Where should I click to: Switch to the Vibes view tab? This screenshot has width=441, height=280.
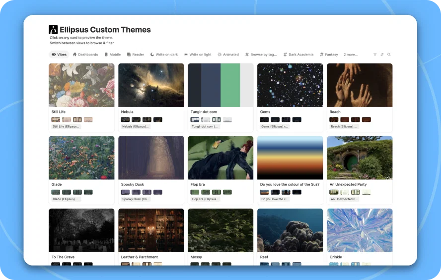tap(59, 55)
